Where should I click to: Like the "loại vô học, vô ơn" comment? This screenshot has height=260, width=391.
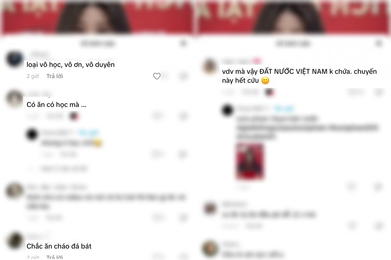coord(157,76)
